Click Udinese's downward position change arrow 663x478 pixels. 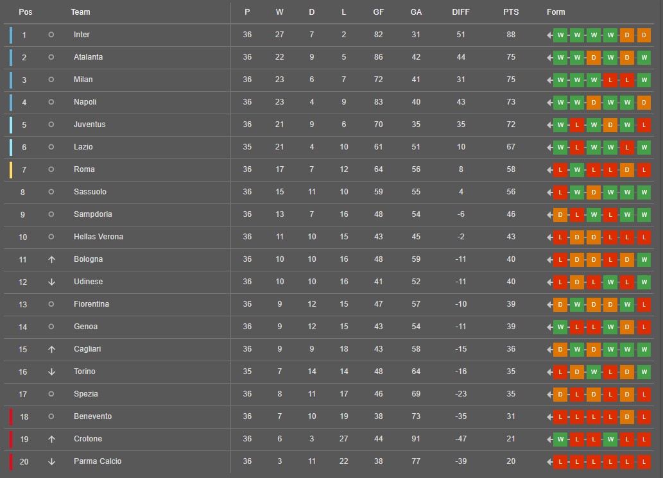(x=51, y=282)
